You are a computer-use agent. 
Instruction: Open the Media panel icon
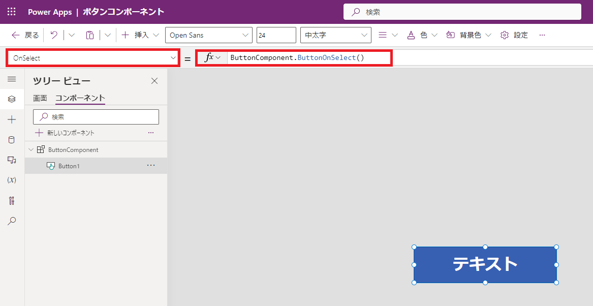coord(12,160)
